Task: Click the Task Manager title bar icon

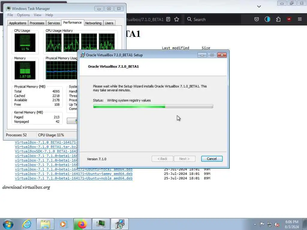Action: (8, 9)
